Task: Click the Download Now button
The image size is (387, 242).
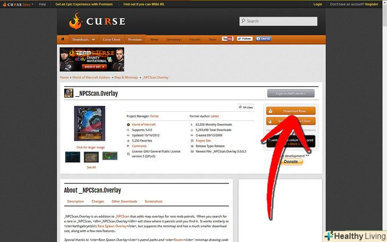Action: [x=291, y=111]
